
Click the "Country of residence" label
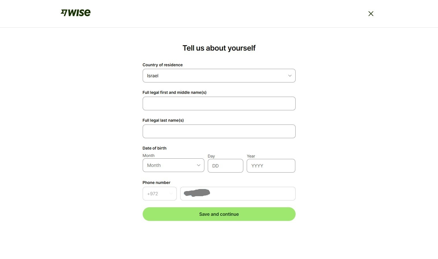click(163, 65)
